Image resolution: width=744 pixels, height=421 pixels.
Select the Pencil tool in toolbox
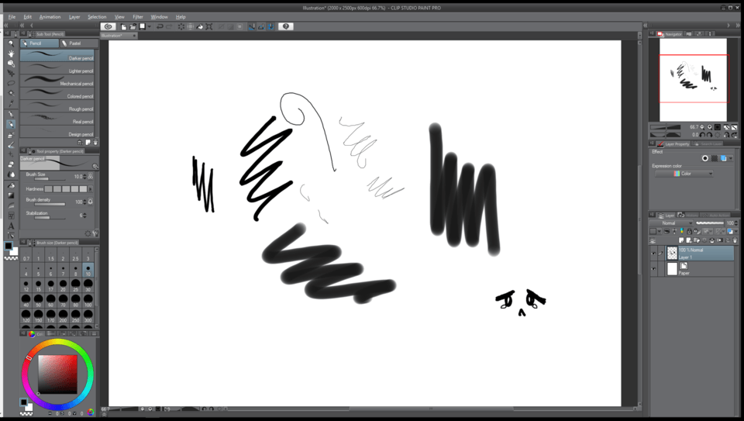11,124
